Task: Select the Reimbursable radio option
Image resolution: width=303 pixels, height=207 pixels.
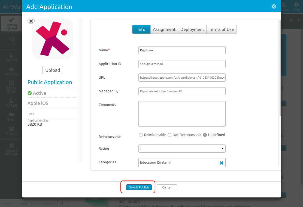Action: coord(141,135)
